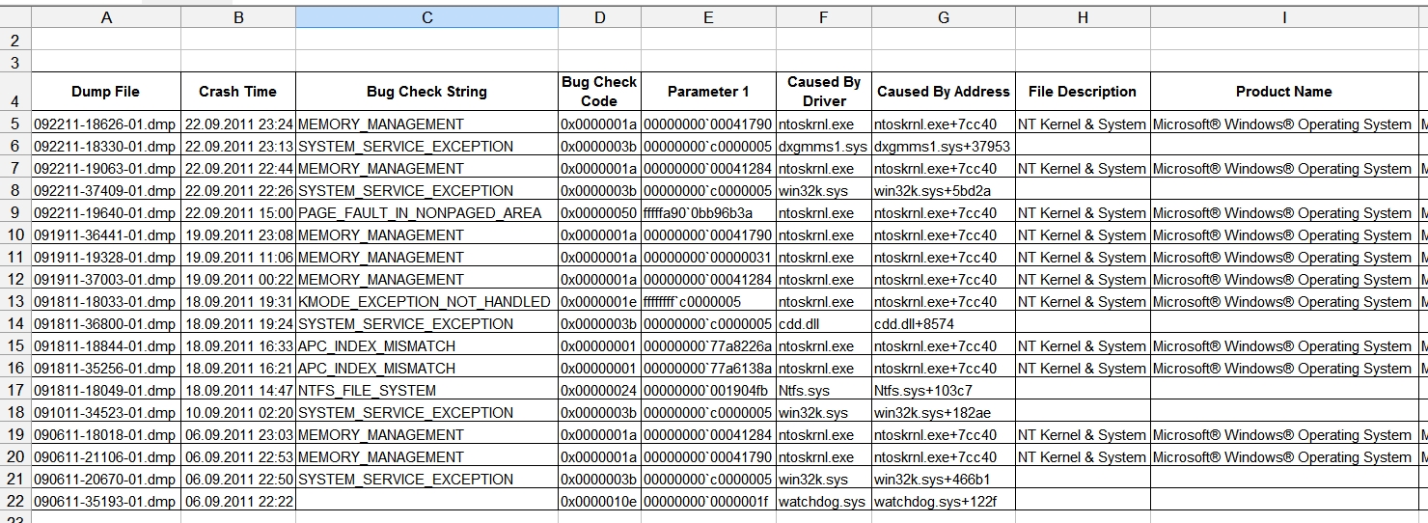1428x523 pixels.
Task: Click the 0x0000010e bug check code cell
Action: pyautogui.click(x=599, y=502)
